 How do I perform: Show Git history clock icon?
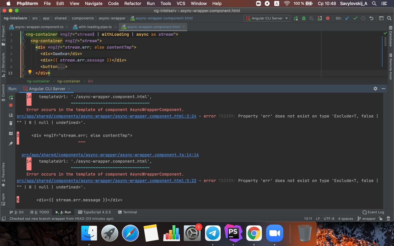click(363, 18)
